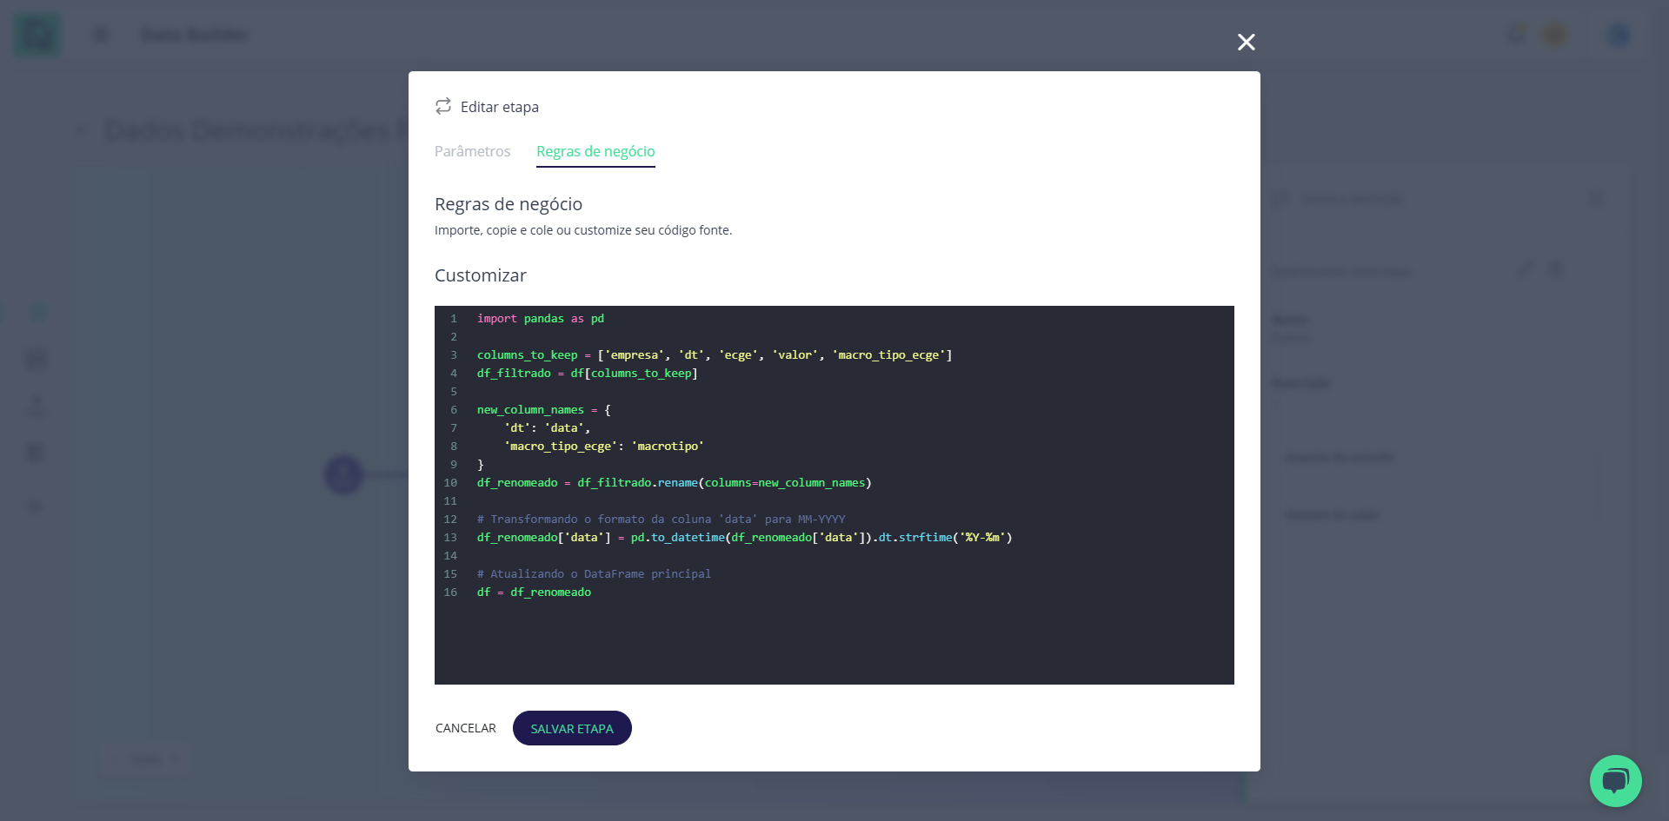Open the live chat widget
The image size is (1669, 821).
(x=1615, y=780)
